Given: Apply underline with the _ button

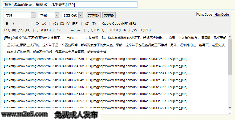Looking at the screenshot, I should 20,24.
